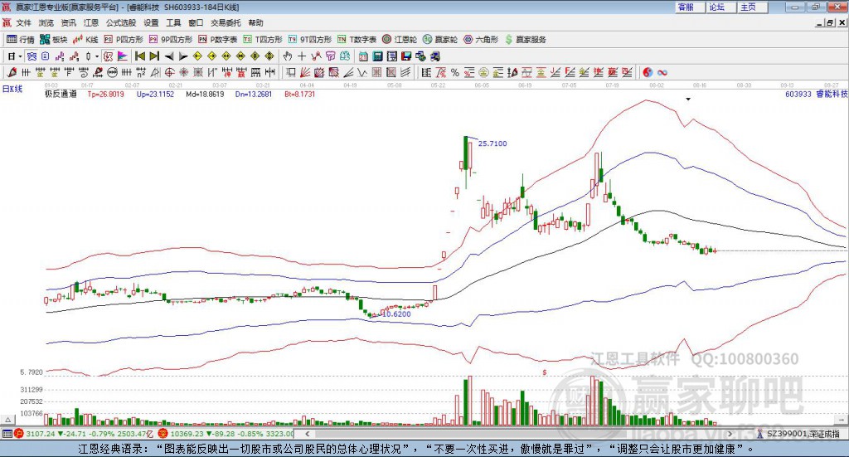Click the 主页 homepage button
This screenshot has width=849, height=457.
click(753, 7)
